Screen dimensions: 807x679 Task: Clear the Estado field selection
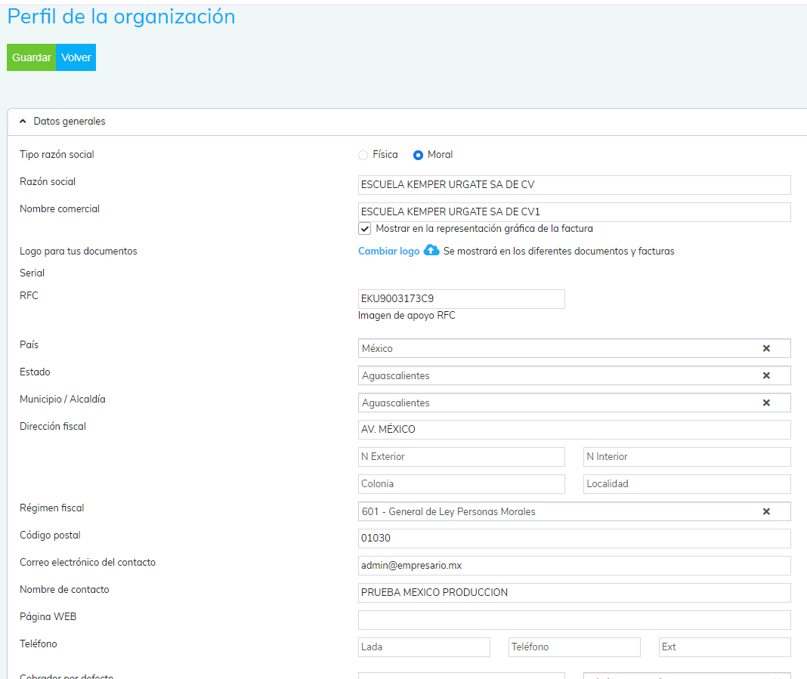click(765, 375)
